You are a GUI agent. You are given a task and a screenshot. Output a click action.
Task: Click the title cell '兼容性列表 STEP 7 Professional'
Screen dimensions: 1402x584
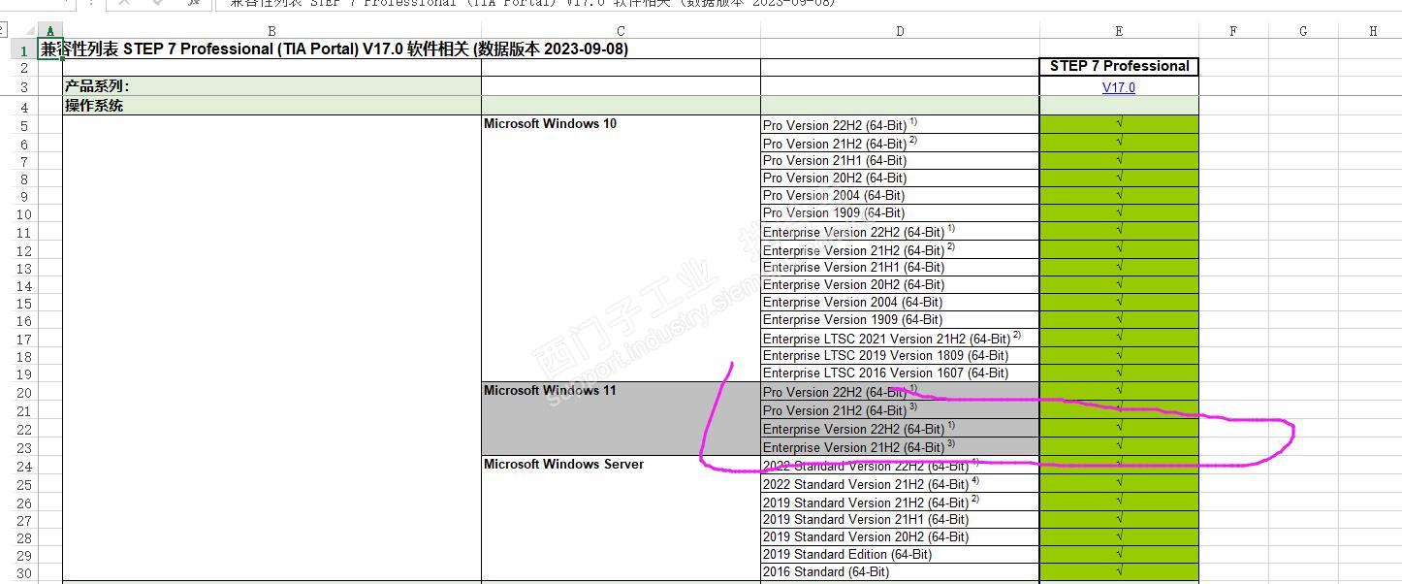point(335,49)
